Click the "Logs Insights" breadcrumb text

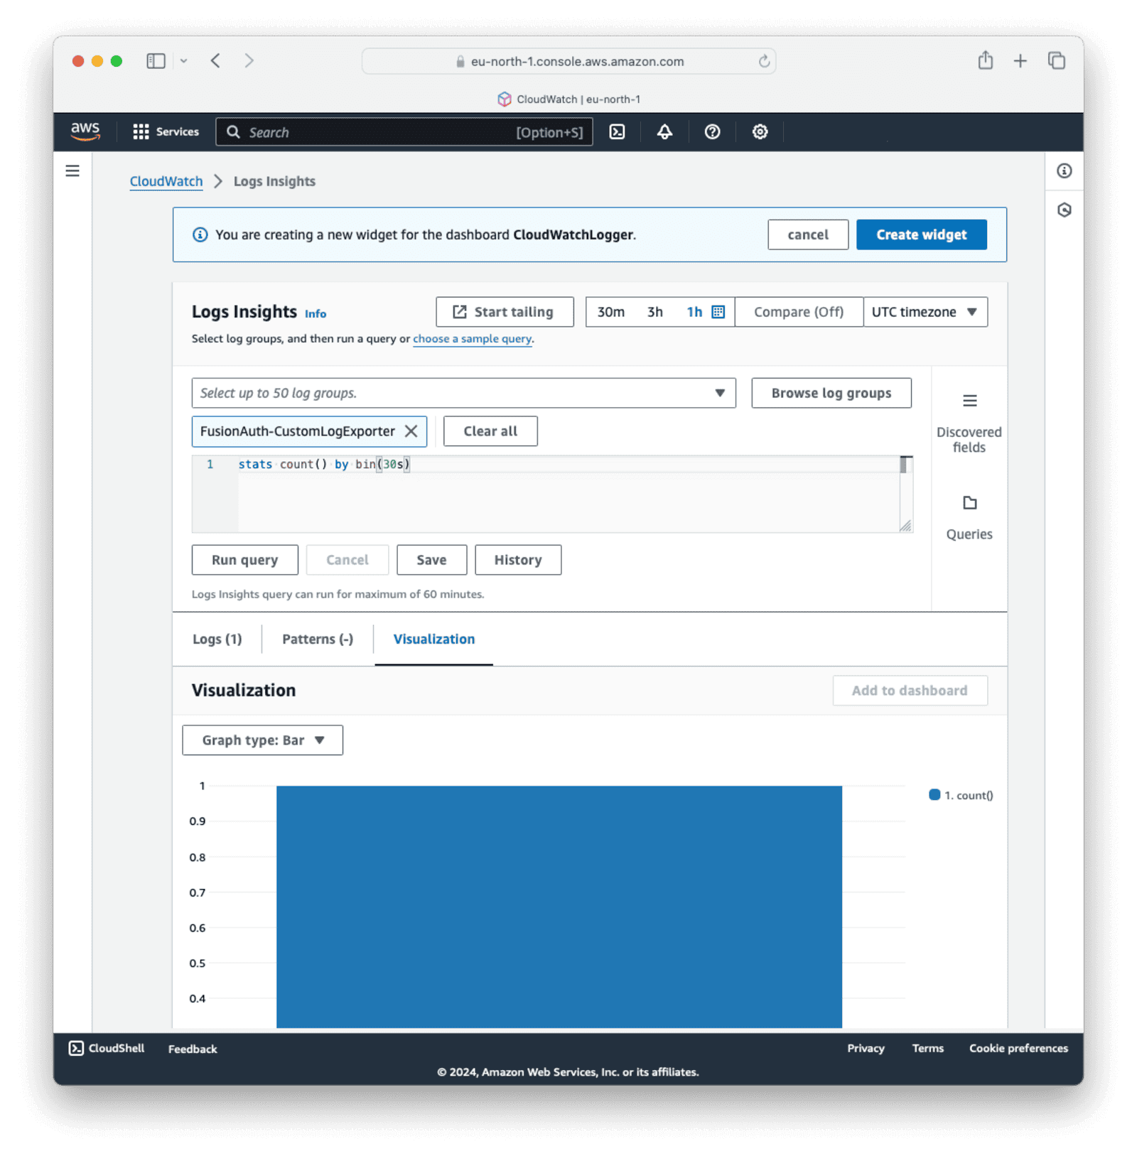[274, 181]
